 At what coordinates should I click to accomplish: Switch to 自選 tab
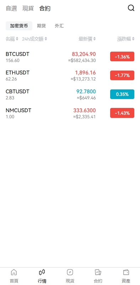11,8
